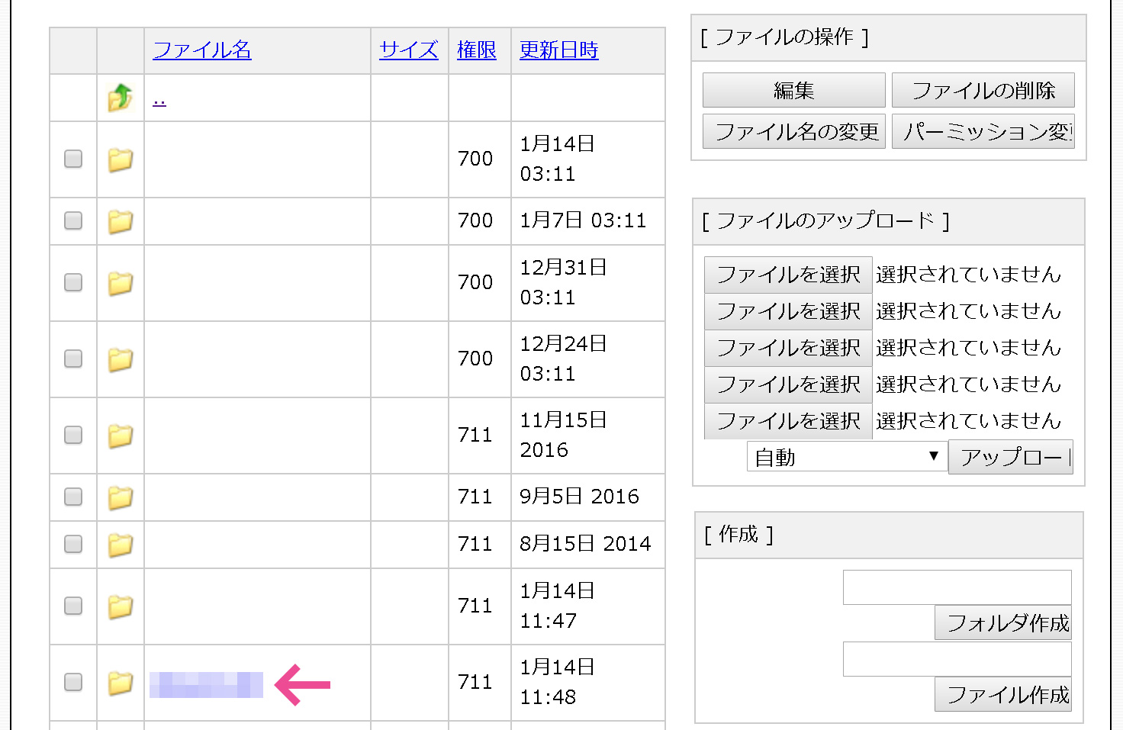Click the first ファイルを選択 upload button
The height and width of the screenshot is (730, 1123).
pyautogui.click(x=788, y=275)
